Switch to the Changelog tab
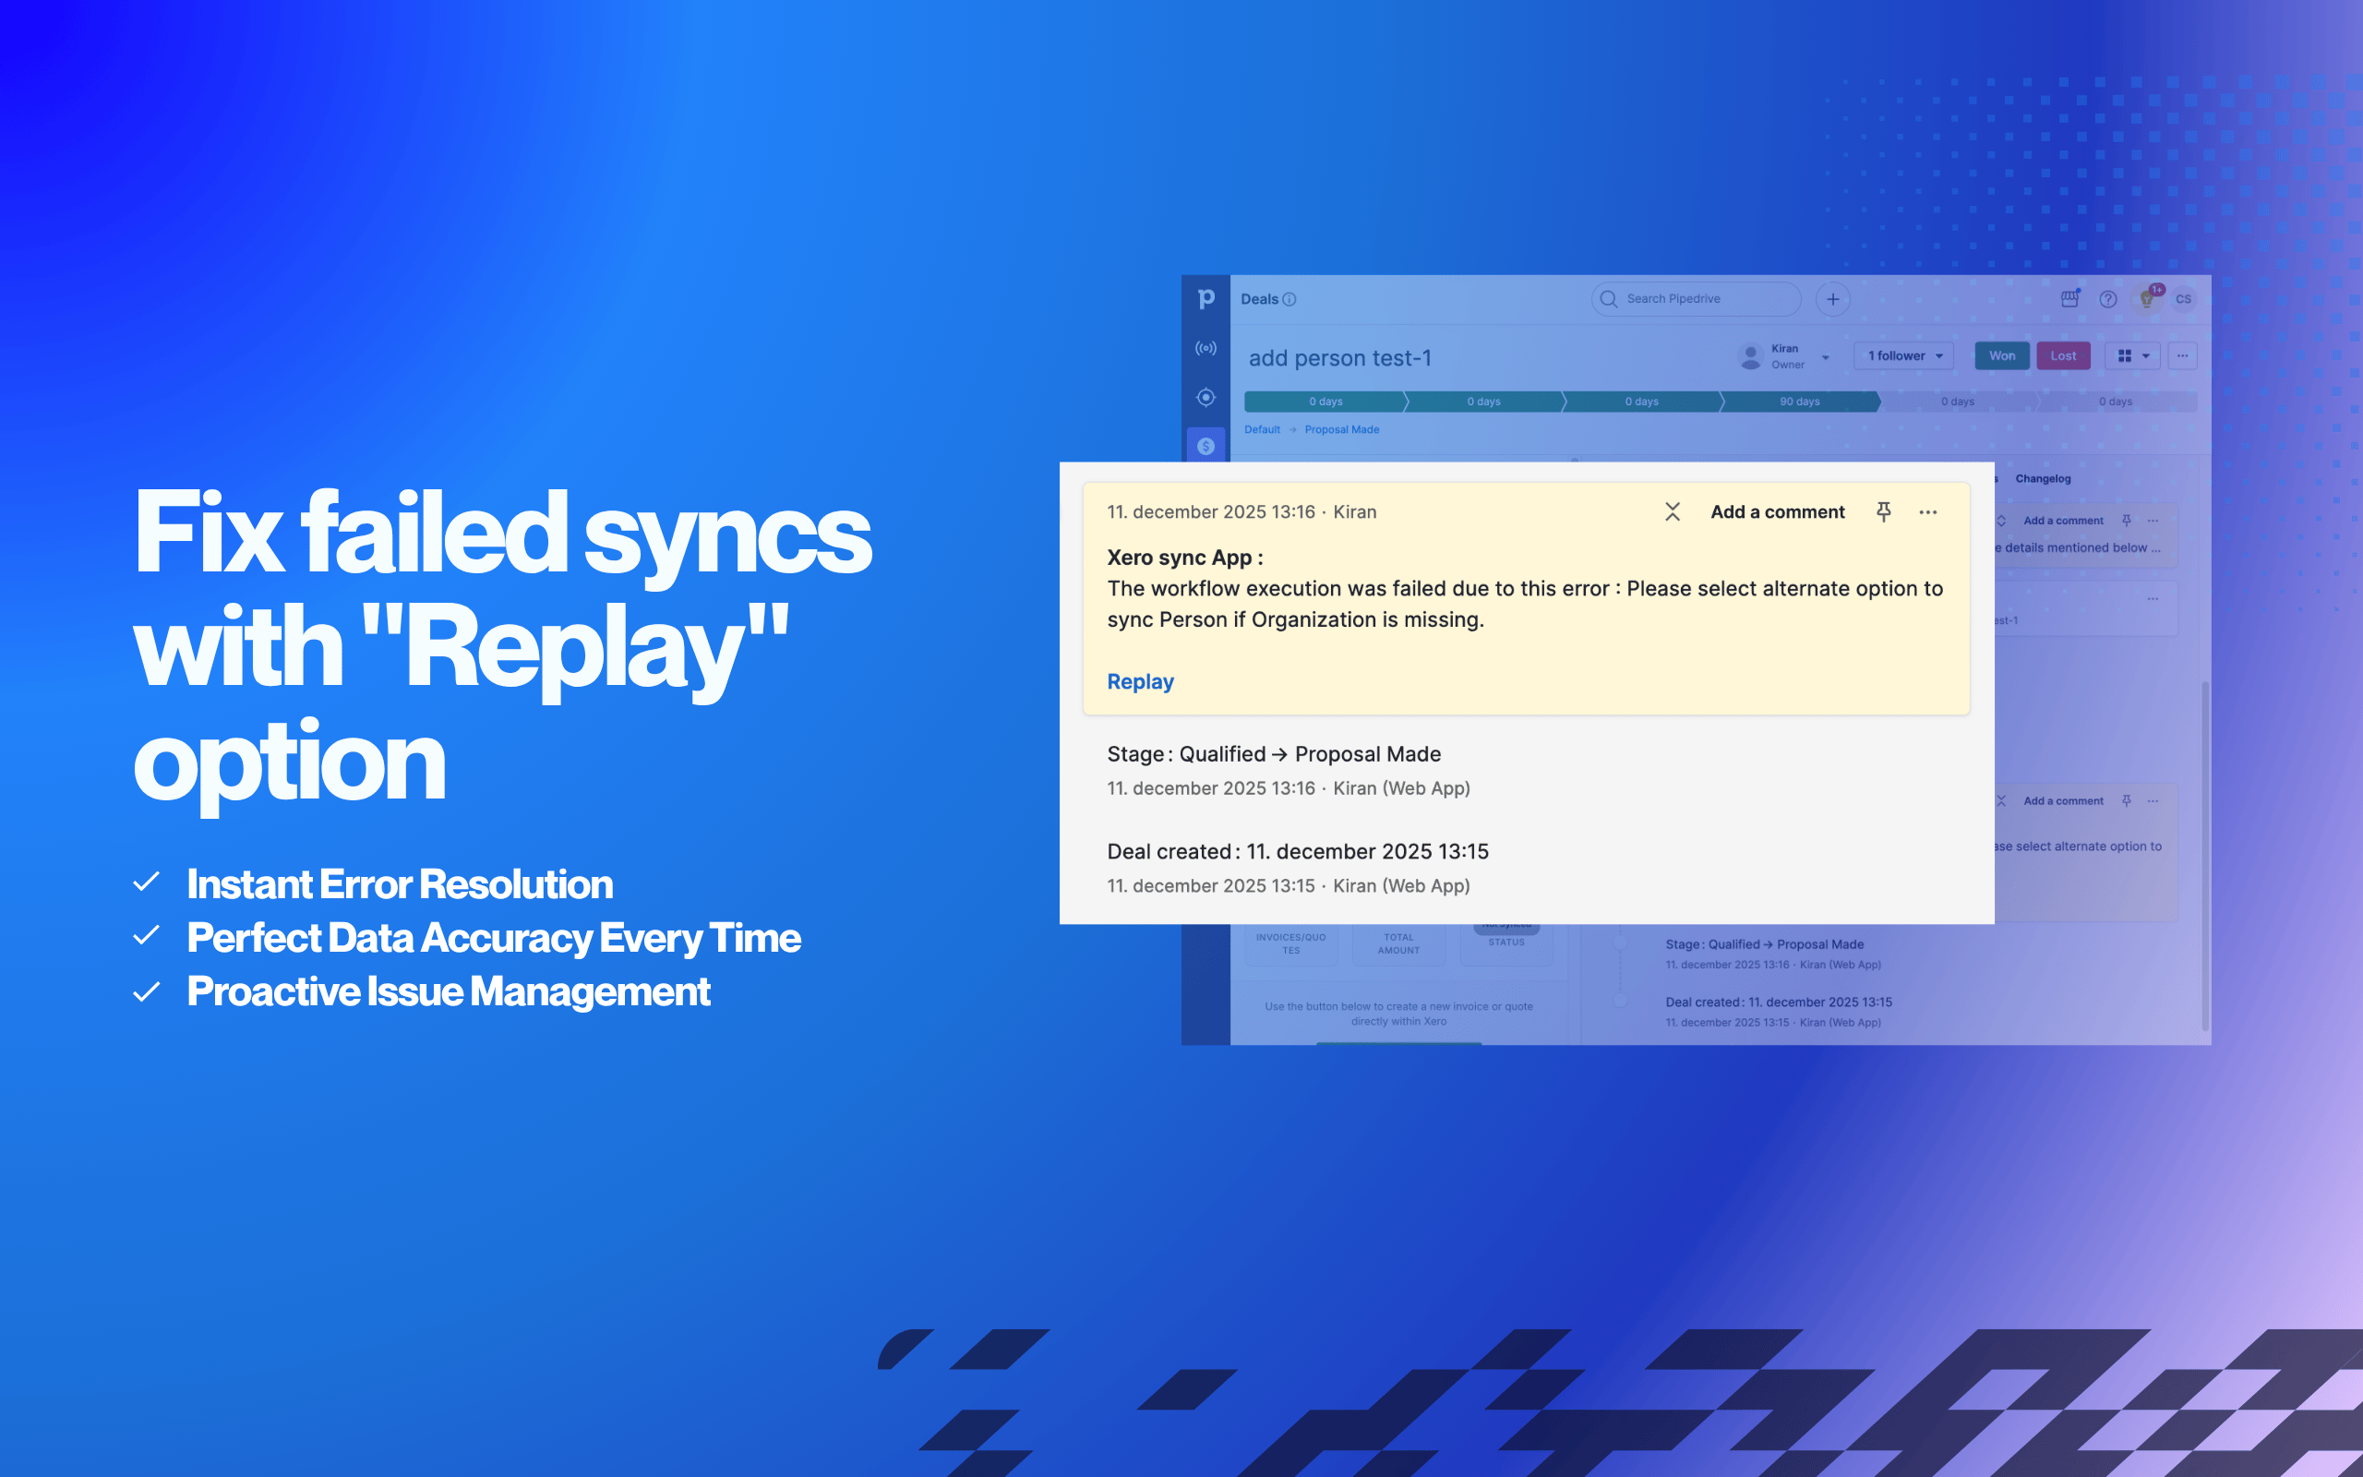Image resolution: width=2363 pixels, height=1477 pixels. 2043,479
